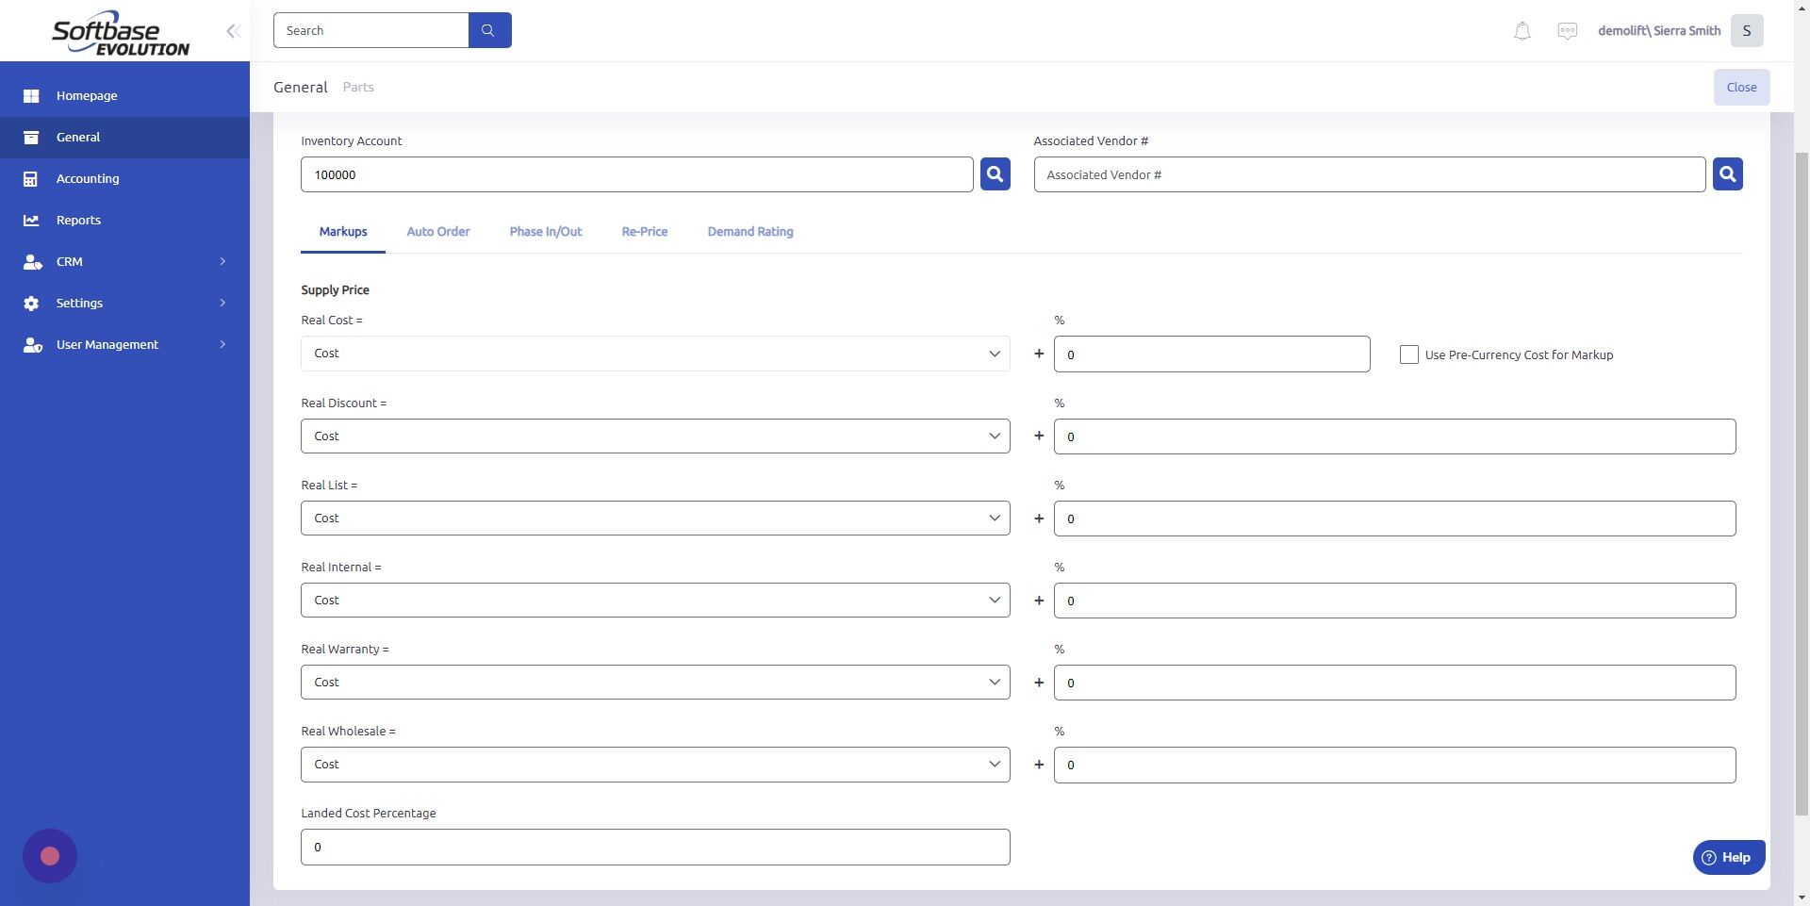Viewport: 1810px width, 906px height.
Task: Collapse the sidebar with the chevron arrow
Action: coord(233,30)
